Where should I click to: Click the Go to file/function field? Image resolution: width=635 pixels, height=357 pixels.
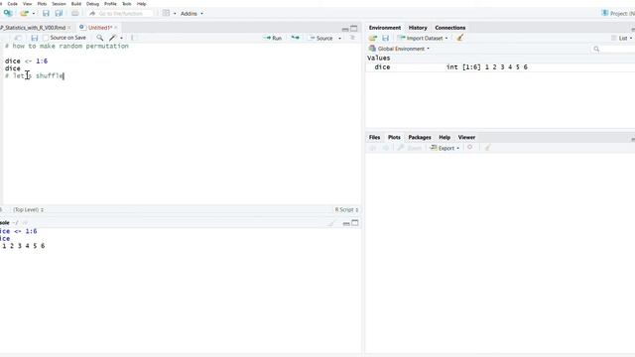pyautogui.click(x=121, y=13)
